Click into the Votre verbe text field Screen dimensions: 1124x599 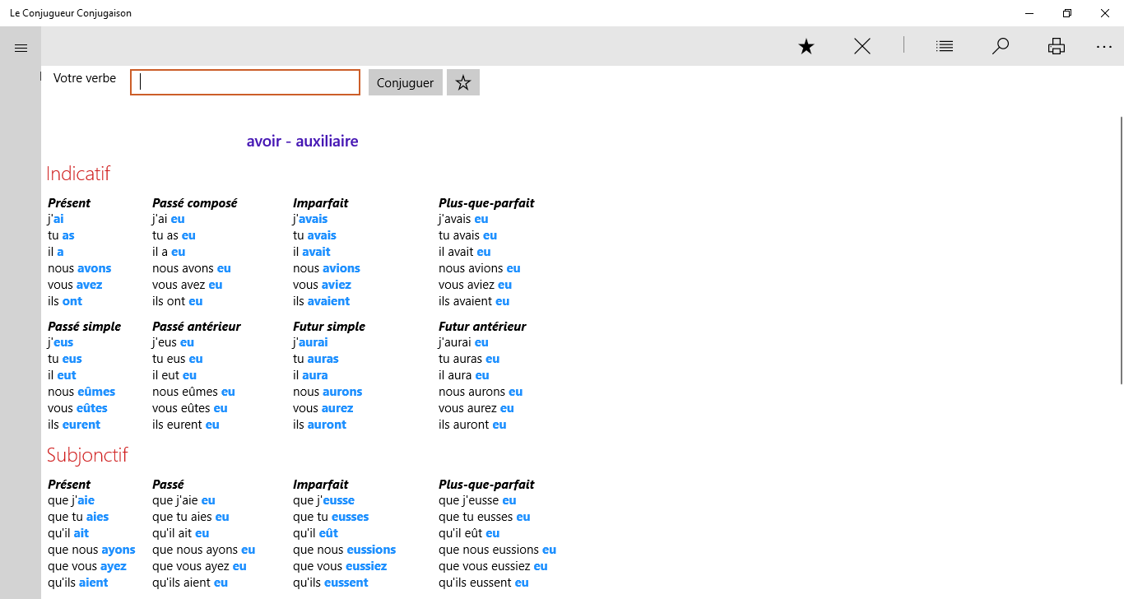coord(245,82)
